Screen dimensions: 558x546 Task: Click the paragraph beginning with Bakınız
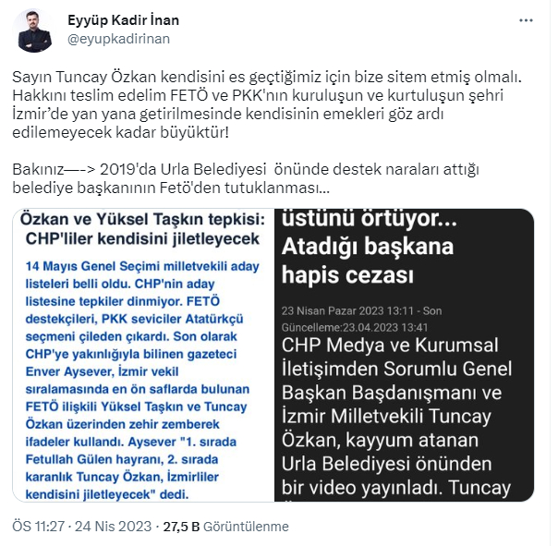tap(246, 178)
